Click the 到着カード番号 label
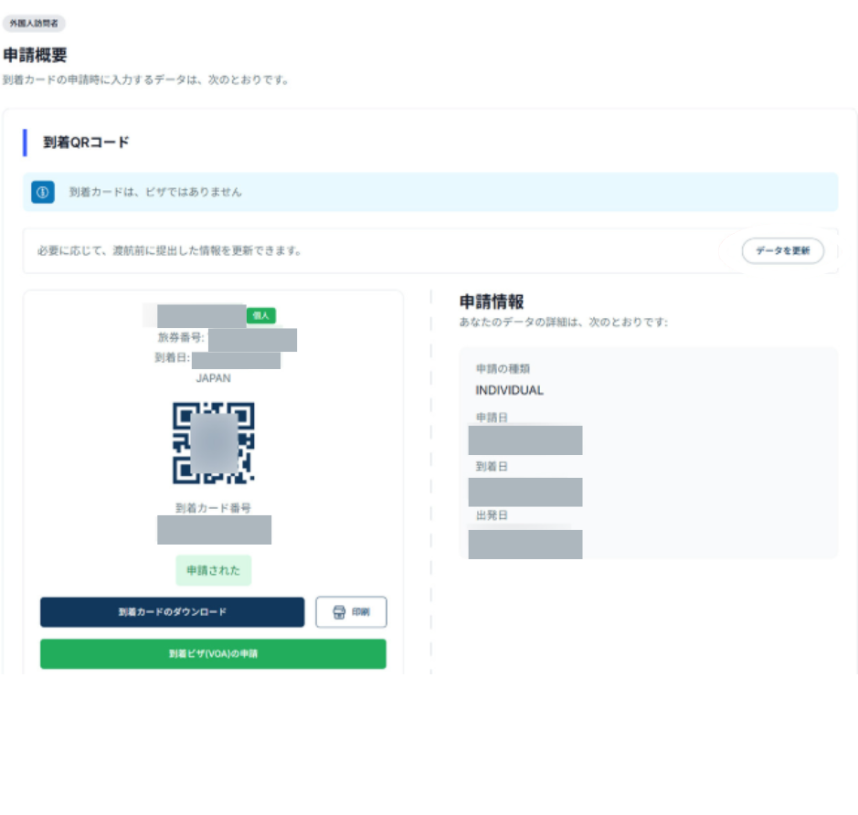 coord(214,508)
